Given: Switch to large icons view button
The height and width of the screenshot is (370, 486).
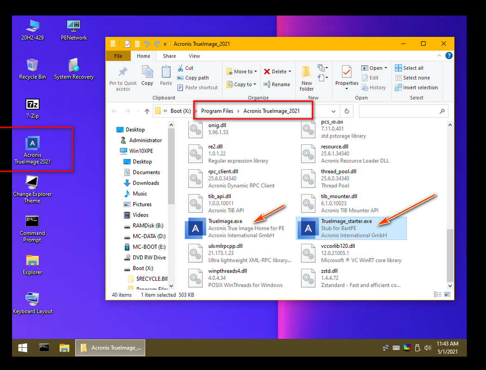Looking at the screenshot, I should coord(447,295).
